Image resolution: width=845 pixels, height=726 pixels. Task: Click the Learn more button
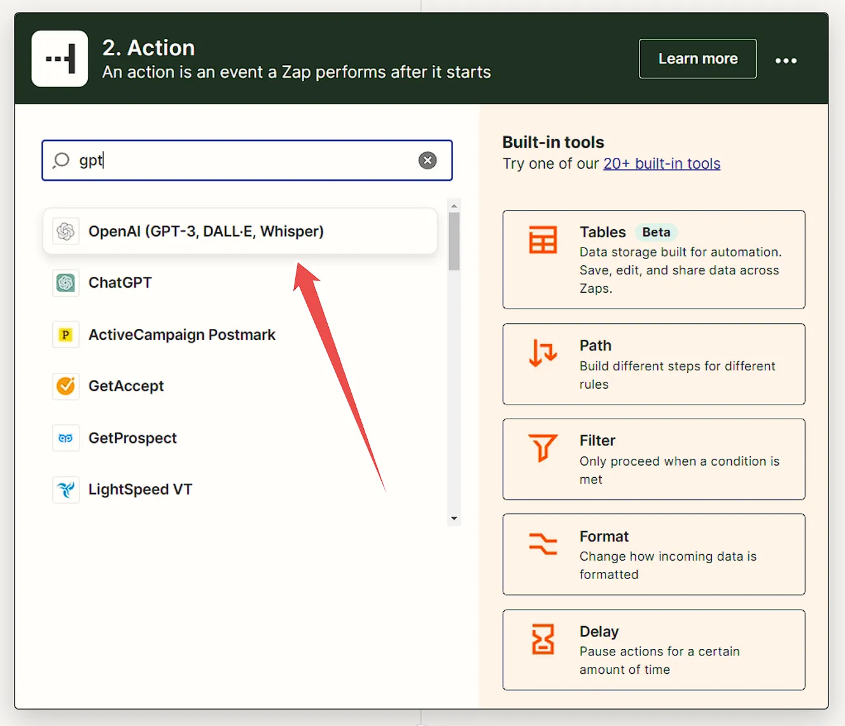point(698,59)
